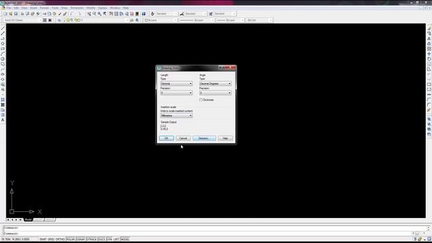Toggle OSNAP in status bar

(80, 240)
